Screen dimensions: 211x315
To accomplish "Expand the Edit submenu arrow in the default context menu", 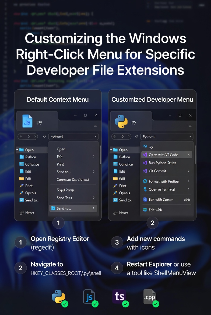I will pyautogui.click(x=94, y=156).
